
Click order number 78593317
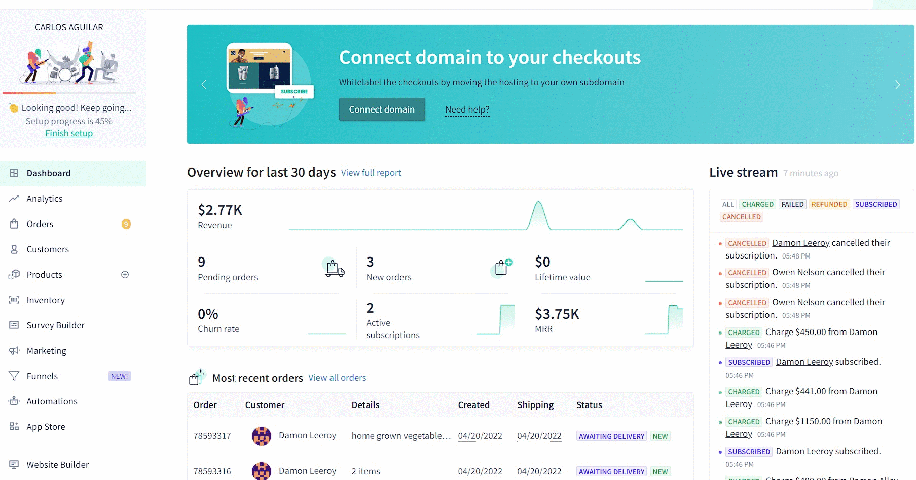tap(212, 436)
